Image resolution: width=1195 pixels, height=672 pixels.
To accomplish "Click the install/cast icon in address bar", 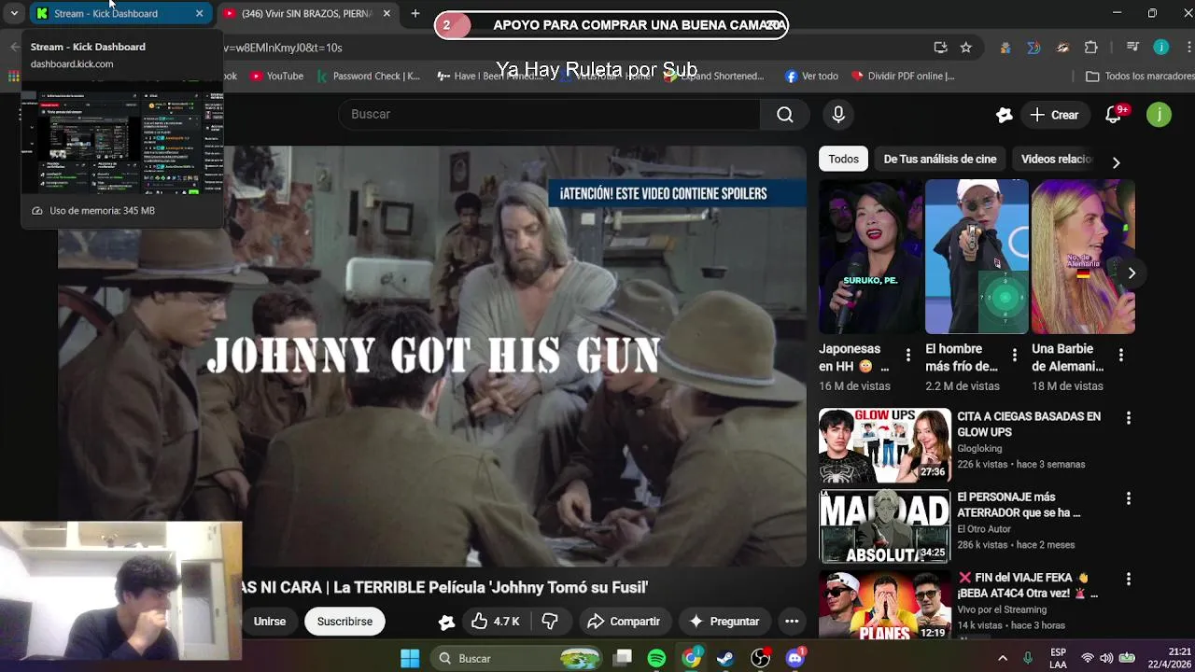I will tap(940, 48).
